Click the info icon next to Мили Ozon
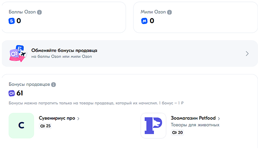The height and width of the screenshot is (153, 258). pos(169,12)
